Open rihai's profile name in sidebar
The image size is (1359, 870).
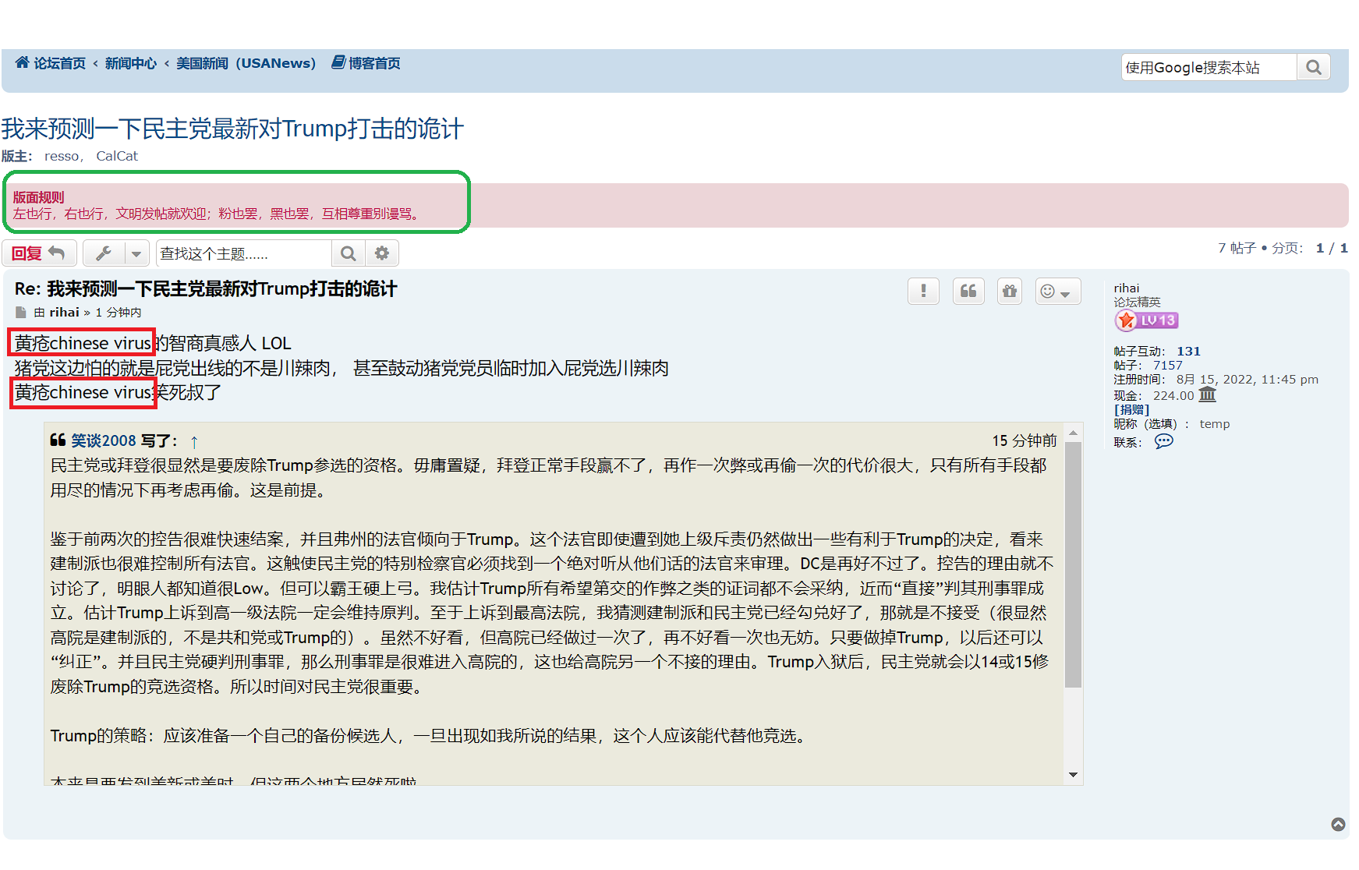[1127, 288]
